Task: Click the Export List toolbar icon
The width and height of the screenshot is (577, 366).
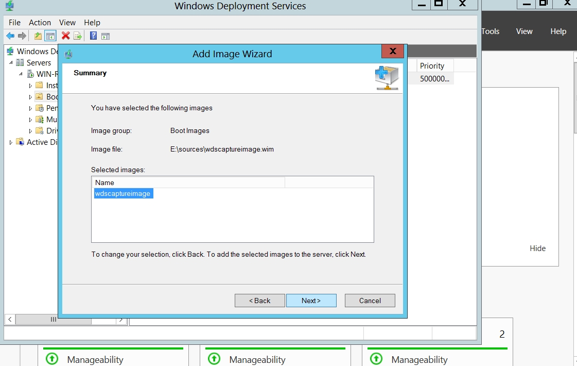Action: (x=78, y=36)
